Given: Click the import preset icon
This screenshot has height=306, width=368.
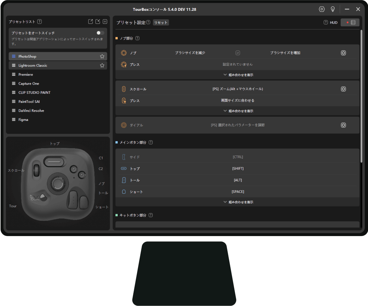Looking at the screenshot, I should (x=98, y=22).
